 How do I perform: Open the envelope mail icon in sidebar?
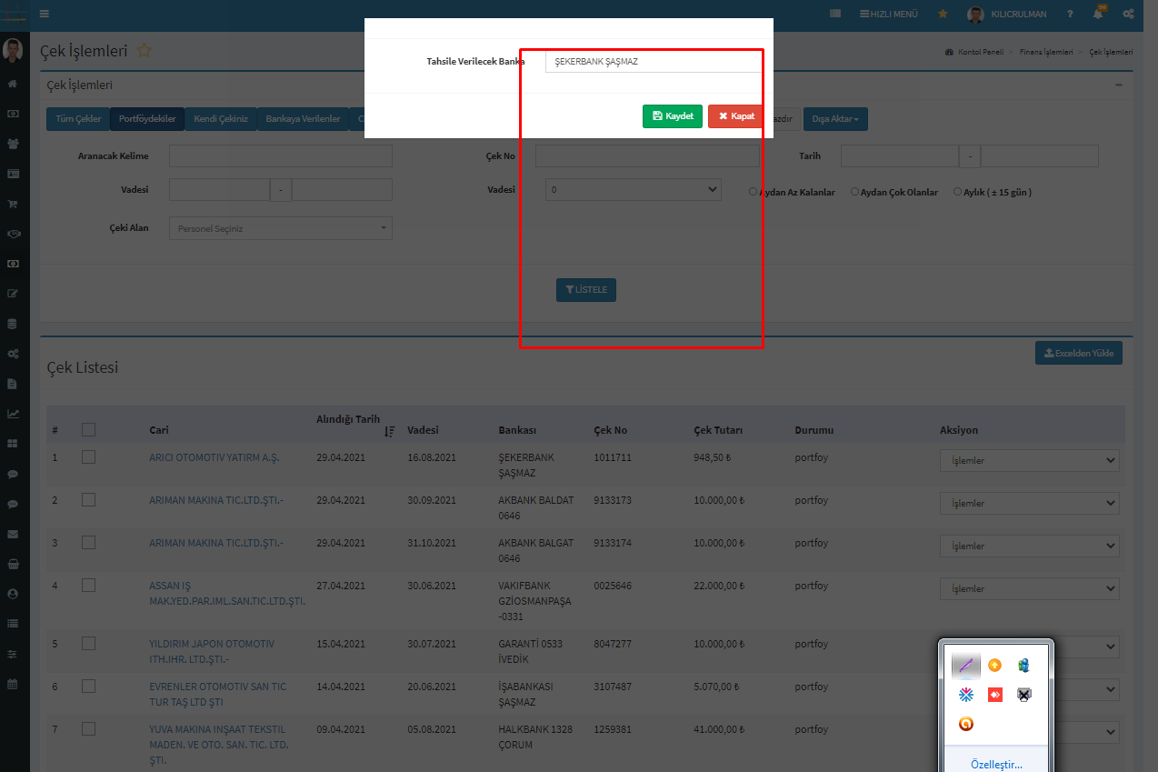pos(13,534)
